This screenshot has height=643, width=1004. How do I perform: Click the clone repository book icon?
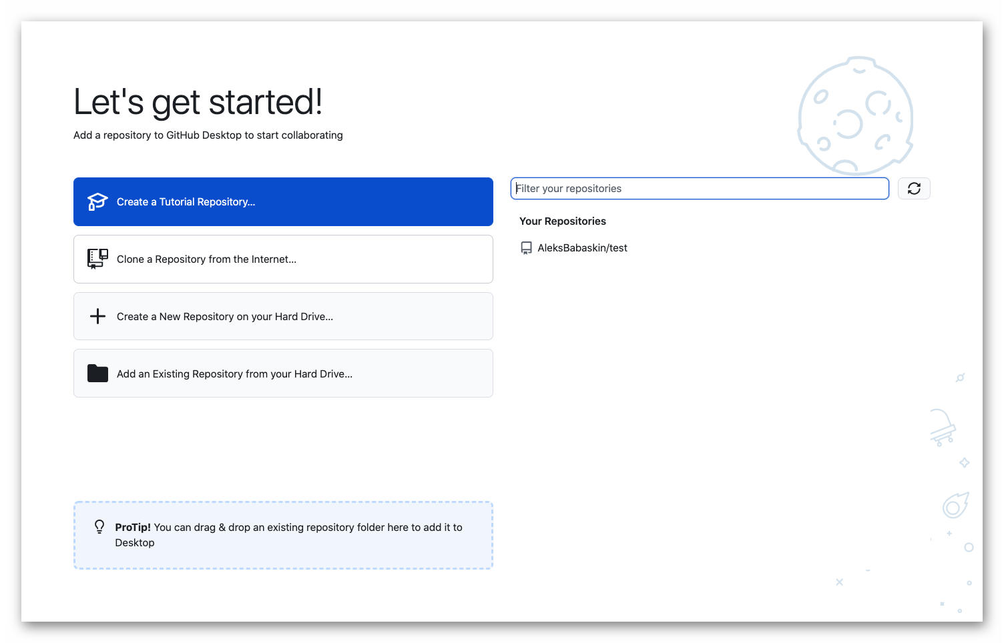point(97,259)
